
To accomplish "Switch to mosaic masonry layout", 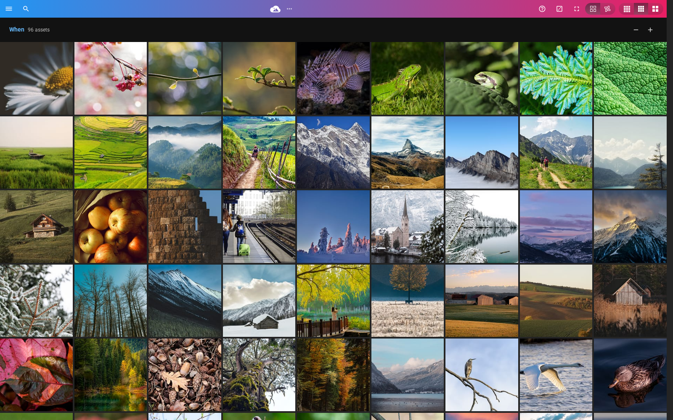I will [607, 9].
